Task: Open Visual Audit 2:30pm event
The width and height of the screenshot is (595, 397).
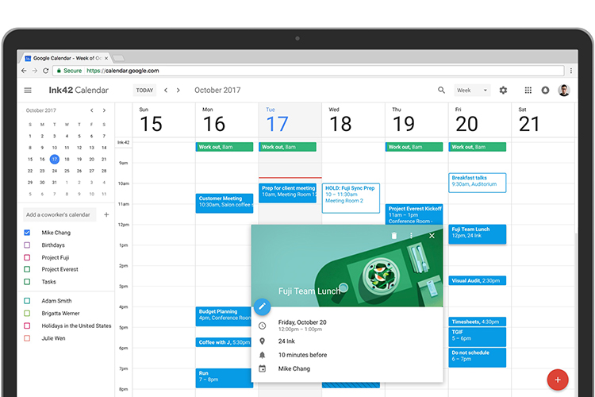Action: click(478, 281)
